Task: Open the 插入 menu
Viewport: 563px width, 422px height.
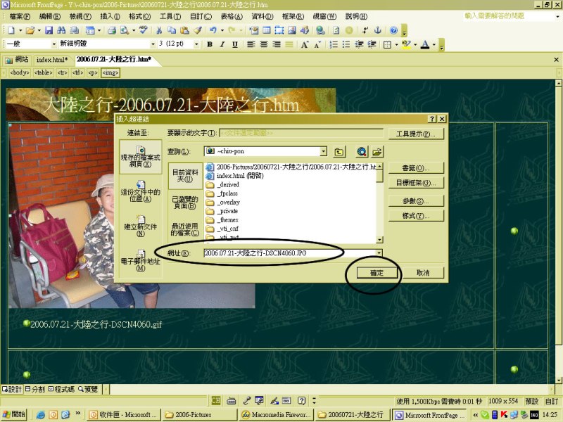Action: coord(110,16)
